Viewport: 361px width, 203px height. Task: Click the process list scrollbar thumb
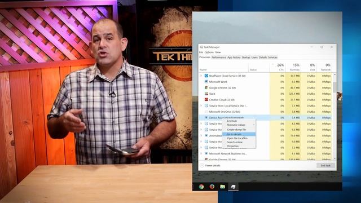point(334,87)
